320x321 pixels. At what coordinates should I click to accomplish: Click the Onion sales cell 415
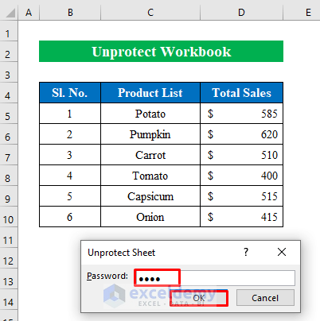click(241, 217)
